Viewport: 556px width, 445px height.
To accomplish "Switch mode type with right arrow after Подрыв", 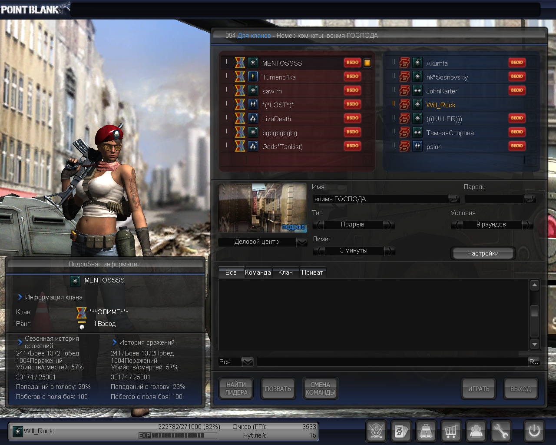I will coord(389,225).
